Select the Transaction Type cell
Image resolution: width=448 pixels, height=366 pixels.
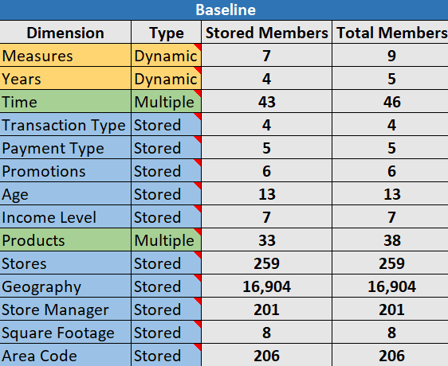(65, 125)
